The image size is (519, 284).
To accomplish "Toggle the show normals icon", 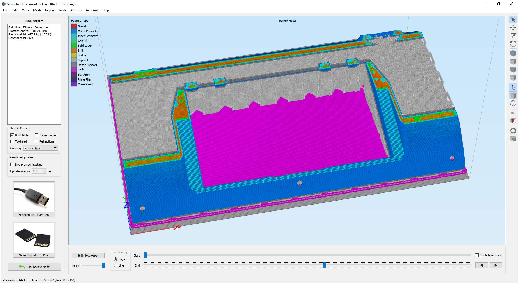I will tap(513, 111).
